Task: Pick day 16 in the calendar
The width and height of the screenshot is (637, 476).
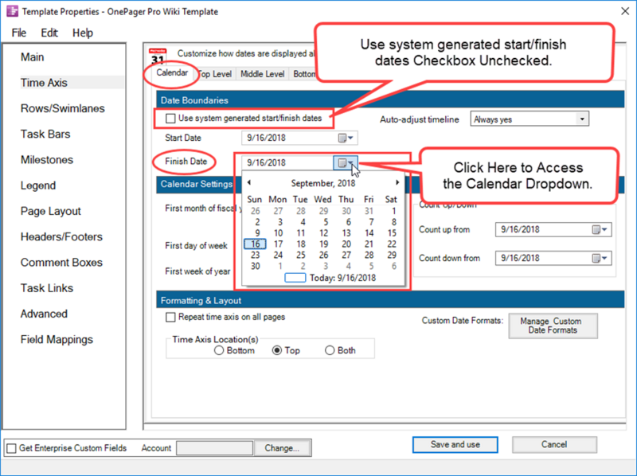Action: click(x=255, y=244)
